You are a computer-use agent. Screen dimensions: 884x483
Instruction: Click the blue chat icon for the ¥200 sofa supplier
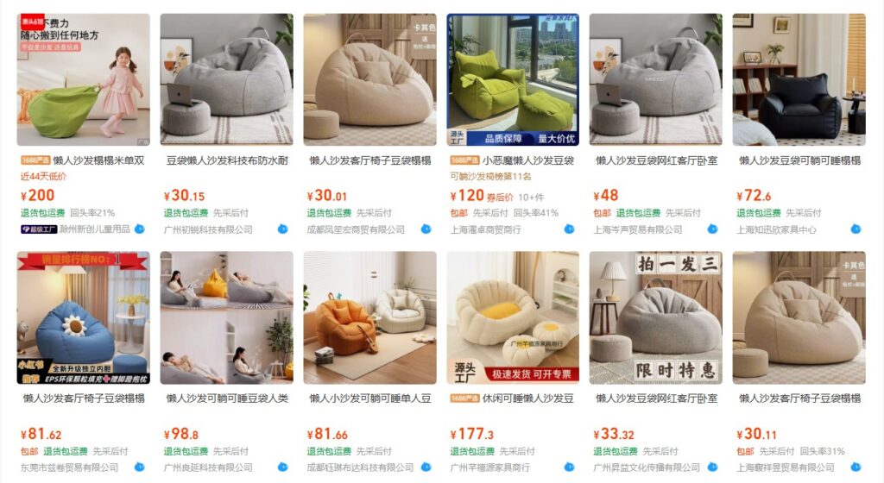(140, 229)
